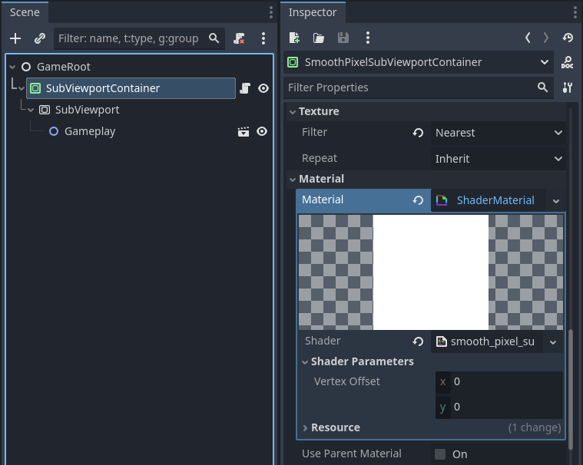Save the currently edited resource
583x465 pixels.
click(x=343, y=38)
